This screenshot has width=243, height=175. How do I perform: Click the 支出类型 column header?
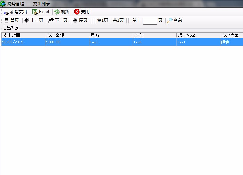click(232, 35)
